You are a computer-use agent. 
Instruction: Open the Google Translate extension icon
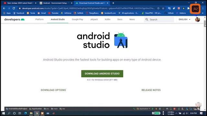coord(169,8)
